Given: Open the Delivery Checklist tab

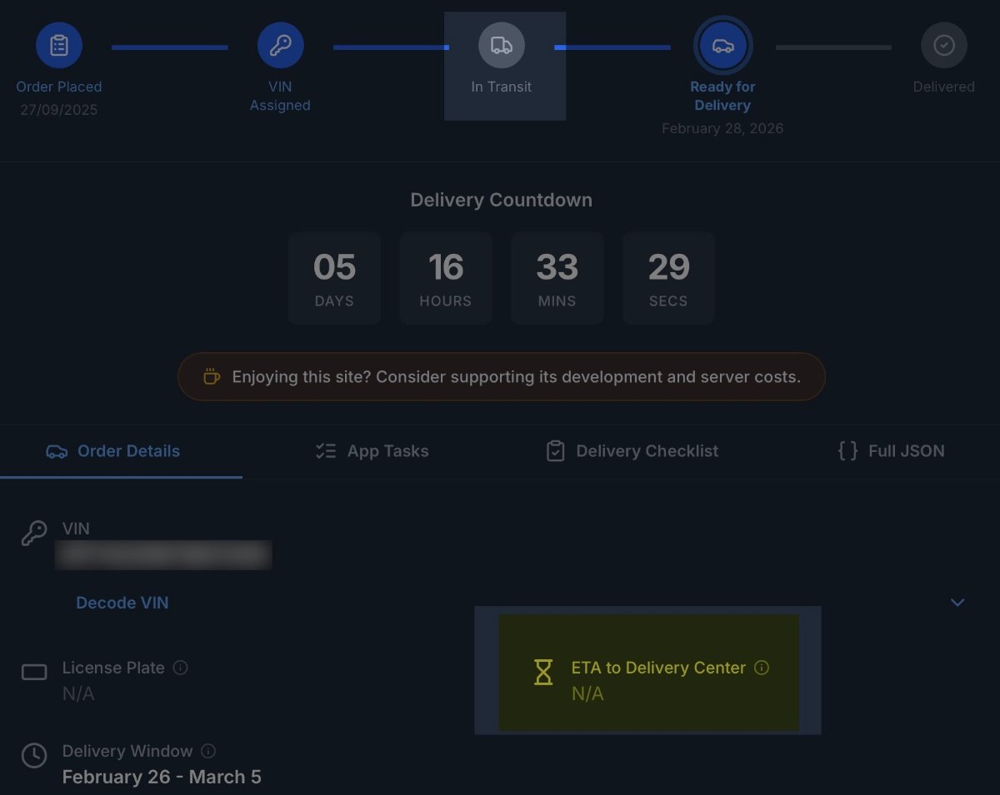Looking at the screenshot, I should 632,451.
